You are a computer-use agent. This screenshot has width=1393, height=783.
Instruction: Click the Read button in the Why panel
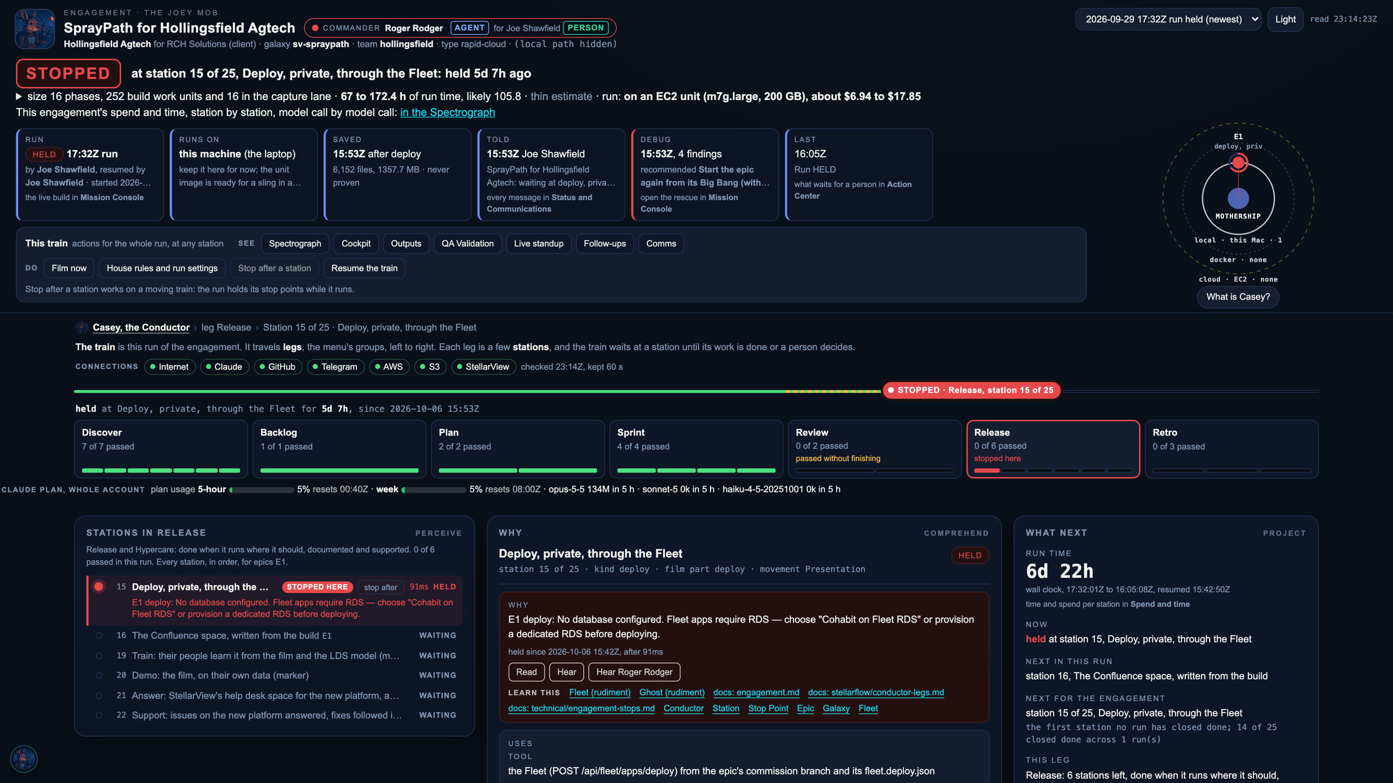pyautogui.click(x=526, y=672)
